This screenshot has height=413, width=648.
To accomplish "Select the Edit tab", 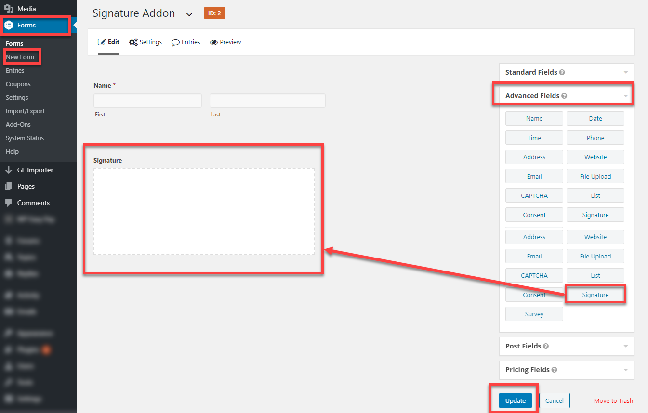I will (108, 42).
